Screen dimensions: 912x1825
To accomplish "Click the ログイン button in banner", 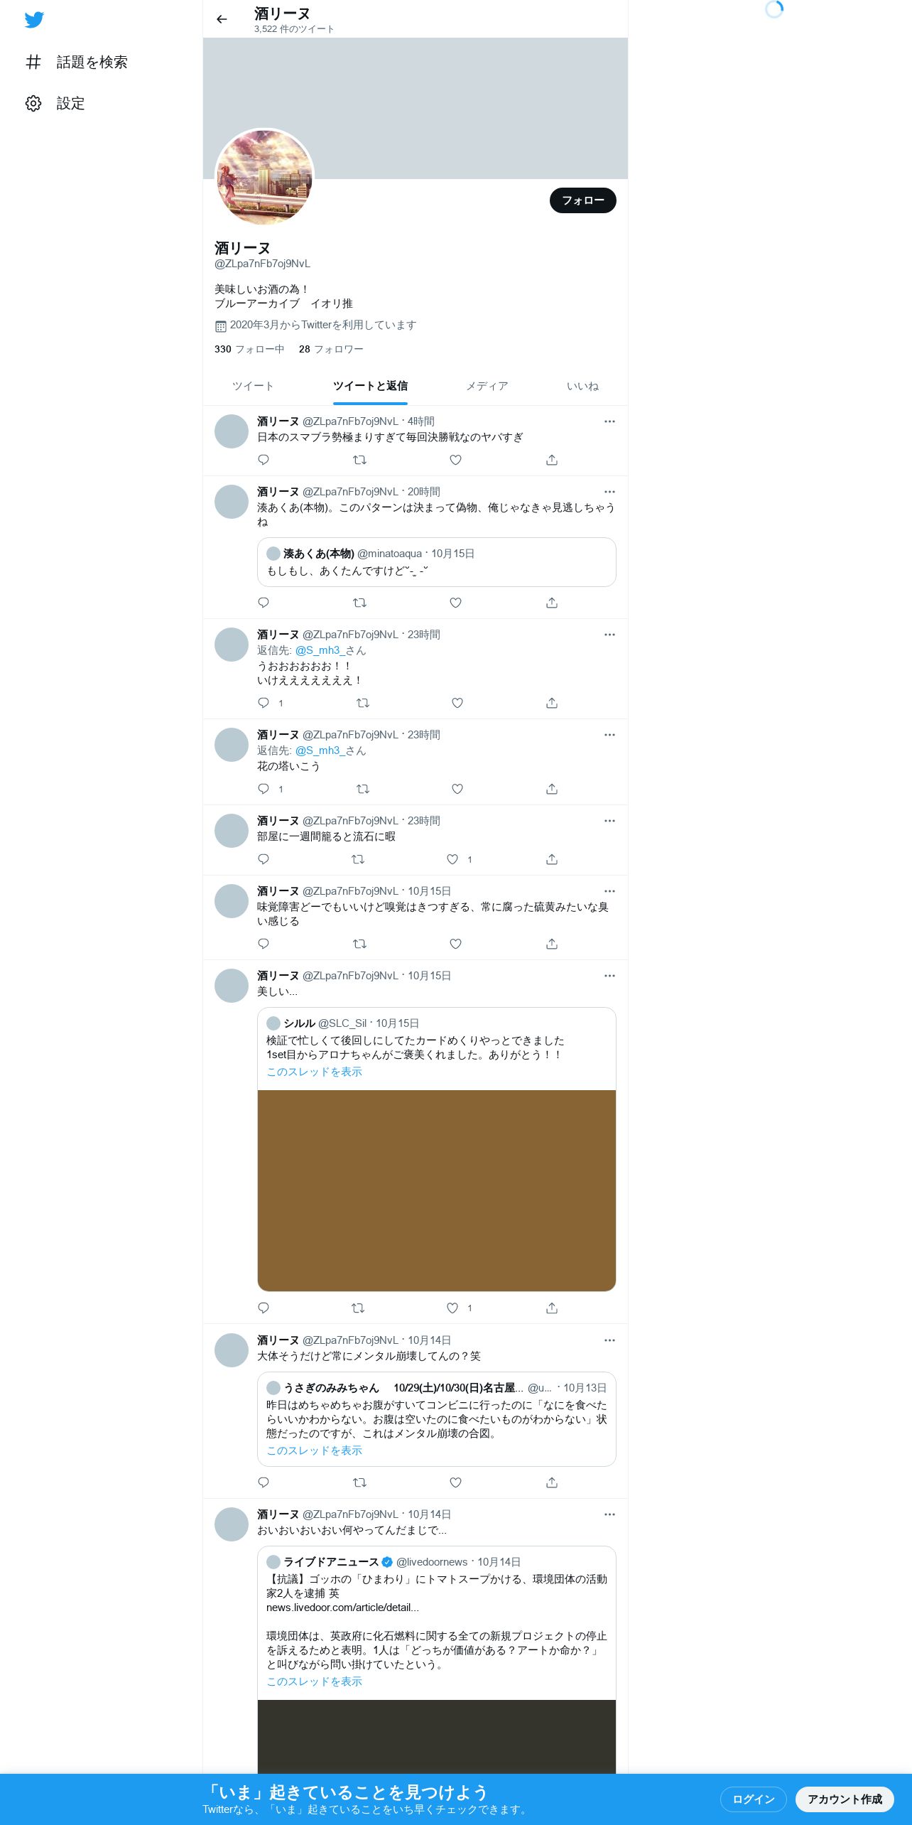I will pyautogui.click(x=754, y=1799).
